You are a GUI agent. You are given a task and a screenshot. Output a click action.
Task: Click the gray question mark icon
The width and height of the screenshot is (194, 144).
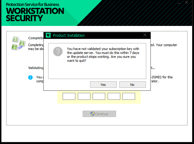pyautogui.click(x=58, y=52)
